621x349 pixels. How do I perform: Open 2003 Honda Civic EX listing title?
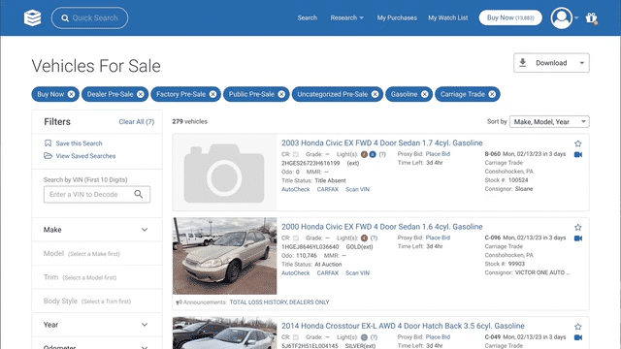(381, 143)
